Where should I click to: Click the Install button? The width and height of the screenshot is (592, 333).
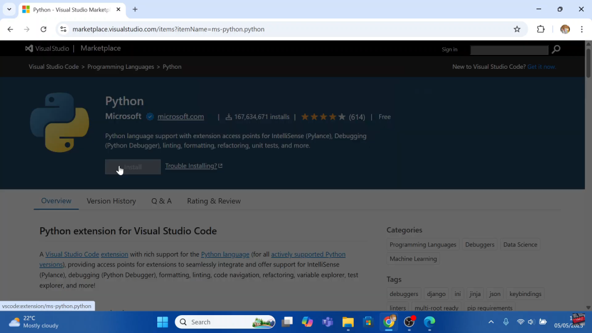tap(132, 167)
